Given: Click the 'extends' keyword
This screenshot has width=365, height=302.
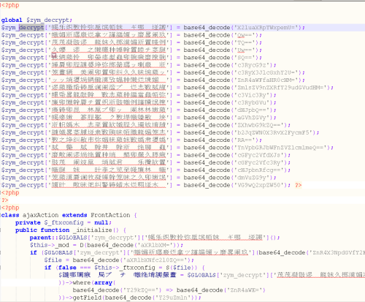Looking at the screenshot, I should tap(74, 215).
